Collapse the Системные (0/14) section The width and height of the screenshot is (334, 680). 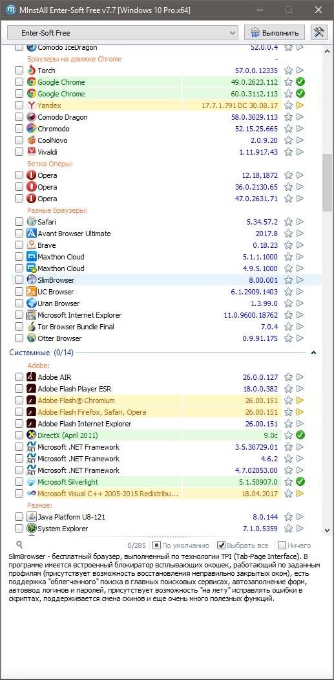pos(313,353)
